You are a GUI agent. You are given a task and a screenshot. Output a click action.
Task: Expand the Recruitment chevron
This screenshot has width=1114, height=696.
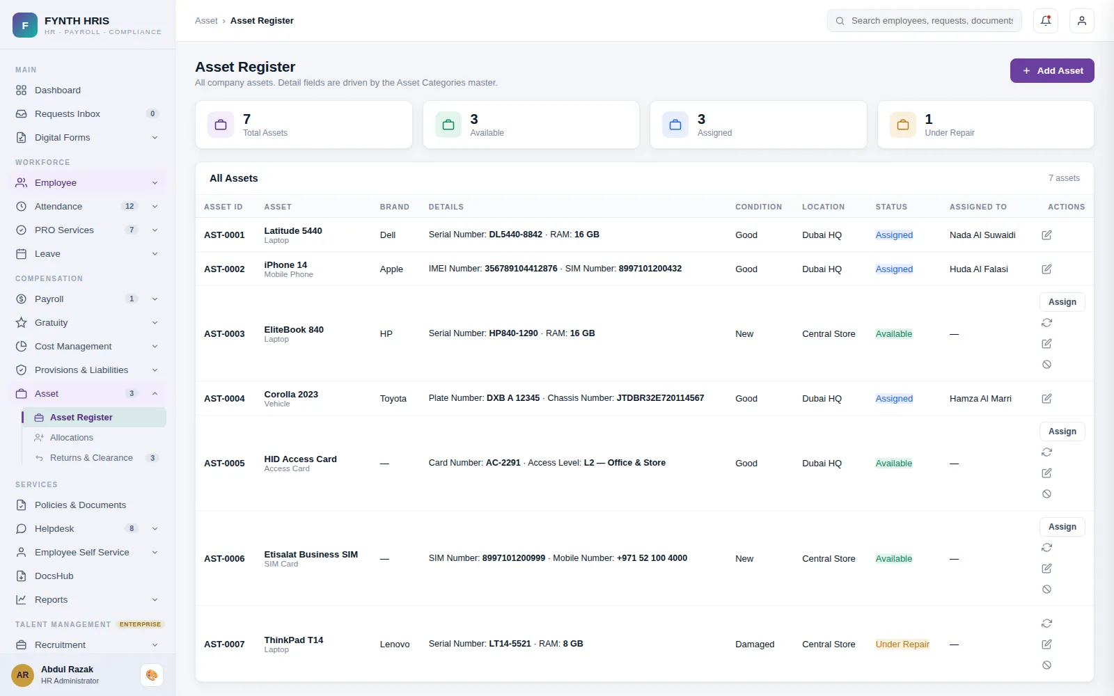pyautogui.click(x=155, y=645)
